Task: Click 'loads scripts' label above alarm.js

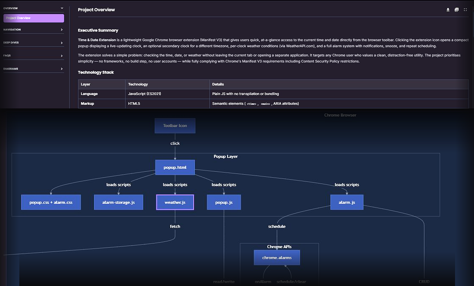Action: [347, 185]
